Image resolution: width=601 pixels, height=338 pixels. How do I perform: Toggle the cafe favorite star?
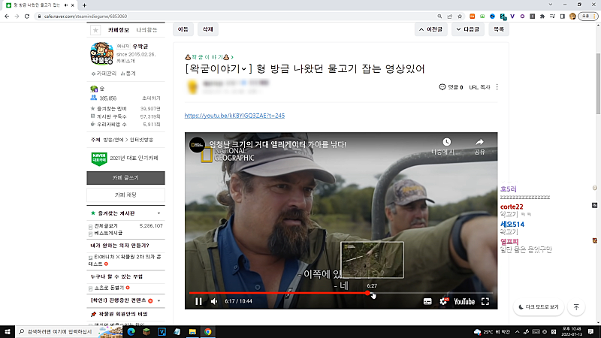[95, 30]
